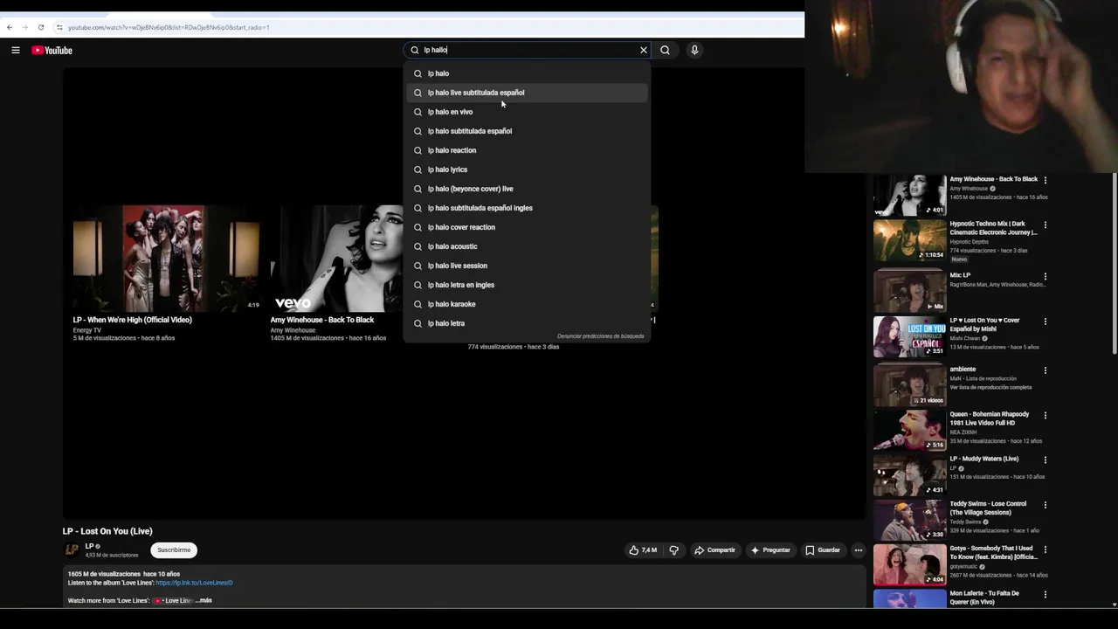The image size is (1118, 629).
Task: Open the LP channel avatar
Action: (72, 550)
